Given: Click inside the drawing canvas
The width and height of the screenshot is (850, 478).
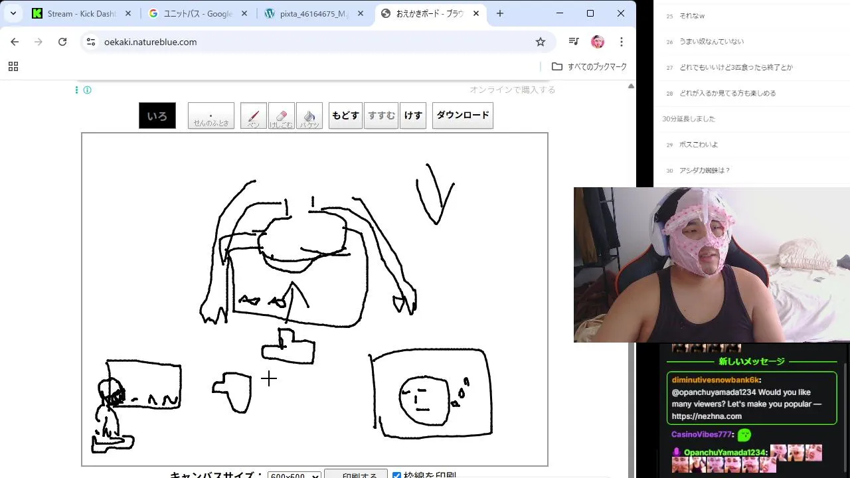Looking at the screenshot, I should click(315, 299).
